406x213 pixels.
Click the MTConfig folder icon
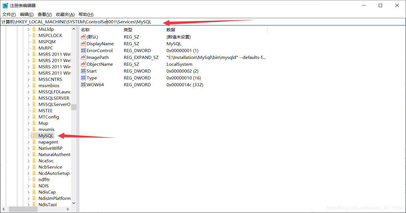click(x=34, y=117)
